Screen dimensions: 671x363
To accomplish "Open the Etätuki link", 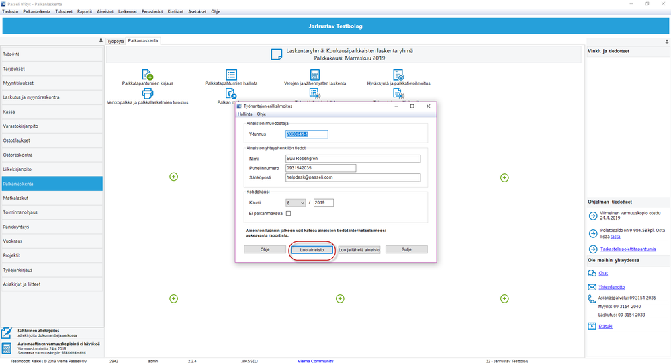I will (x=605, y=326).
